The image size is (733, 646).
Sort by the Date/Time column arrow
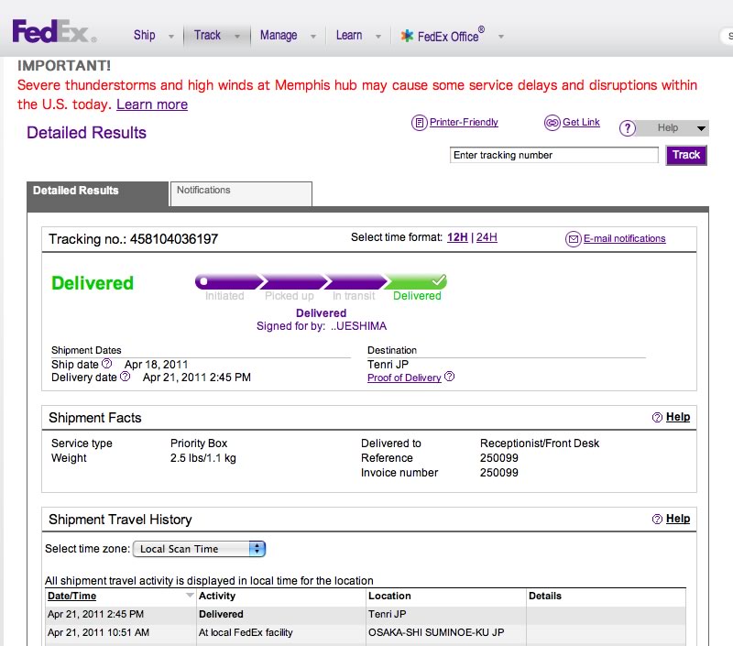[x=190, y=595]
